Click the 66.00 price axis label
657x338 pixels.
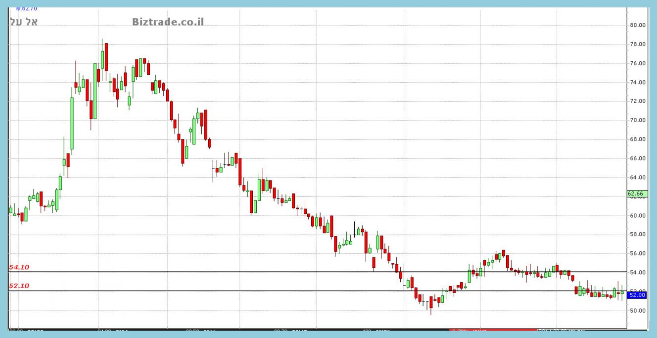click(x=638, y=158)
